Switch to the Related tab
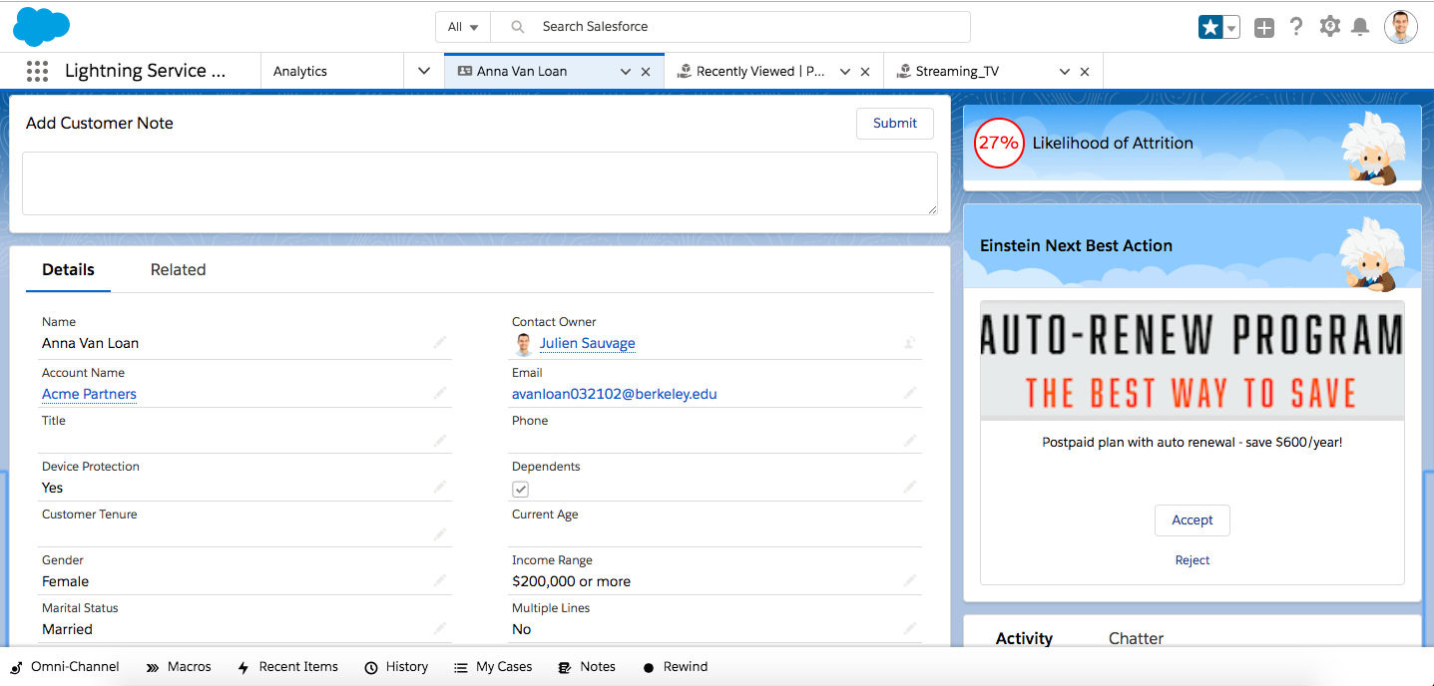 178,269
